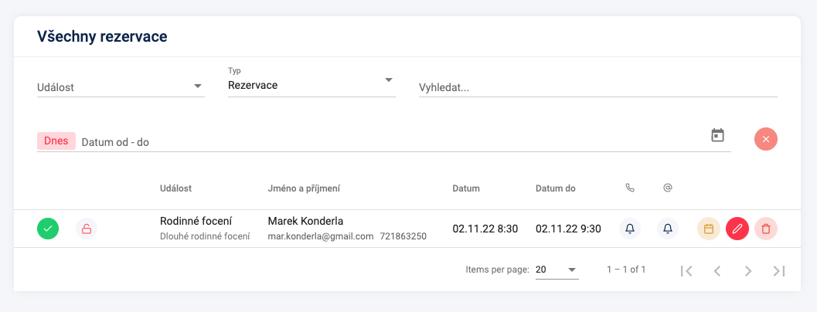Delete the reservation with the trash icon
This screenshot has width=817, height=312.
(x=766, y=228)
